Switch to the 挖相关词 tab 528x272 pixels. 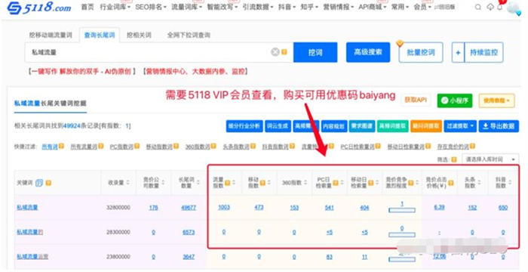[139, 35]
